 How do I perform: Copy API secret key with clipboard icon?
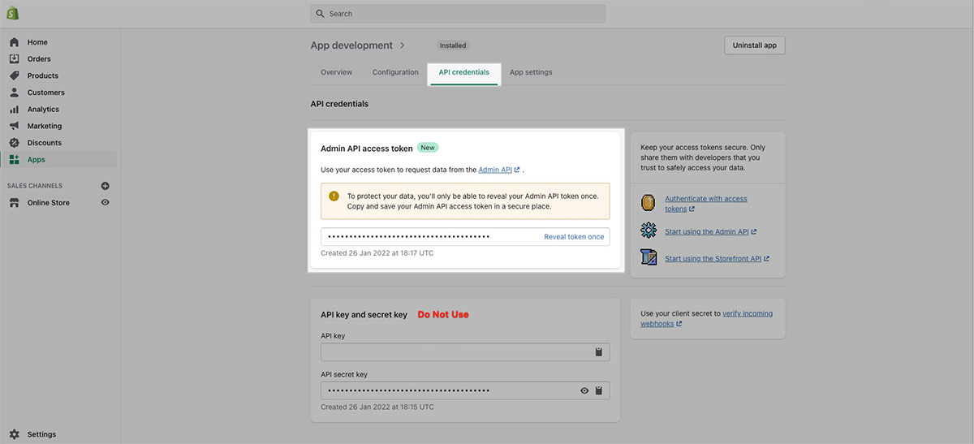[x=598, y=390]
